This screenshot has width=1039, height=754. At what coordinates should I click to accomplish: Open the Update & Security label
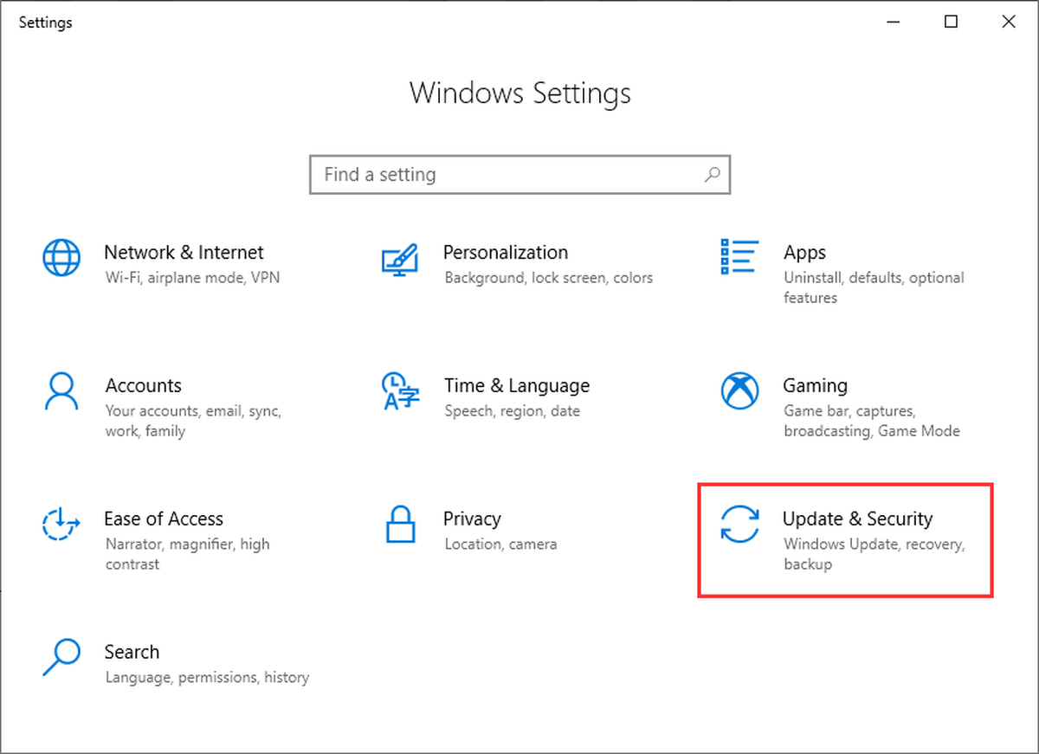857,519
